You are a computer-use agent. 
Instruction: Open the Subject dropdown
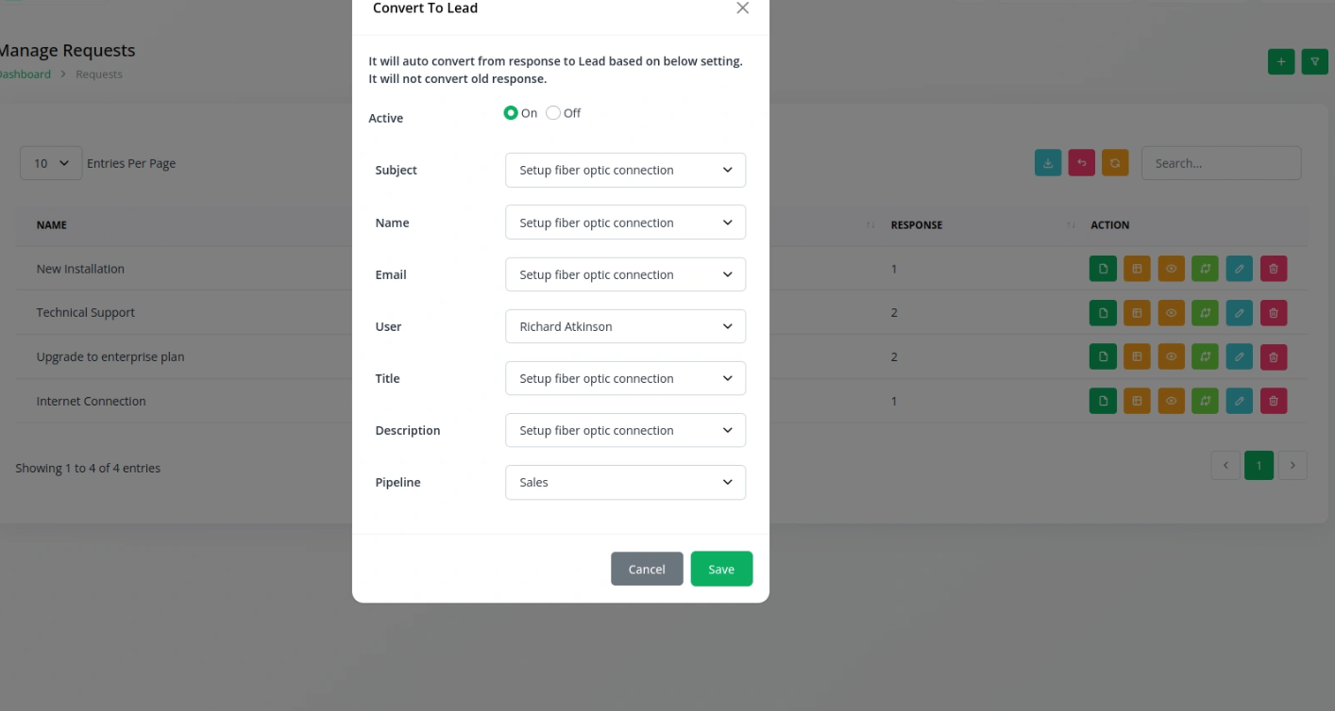click(625, 171)
